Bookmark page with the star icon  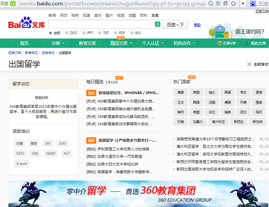click(233, 3)
